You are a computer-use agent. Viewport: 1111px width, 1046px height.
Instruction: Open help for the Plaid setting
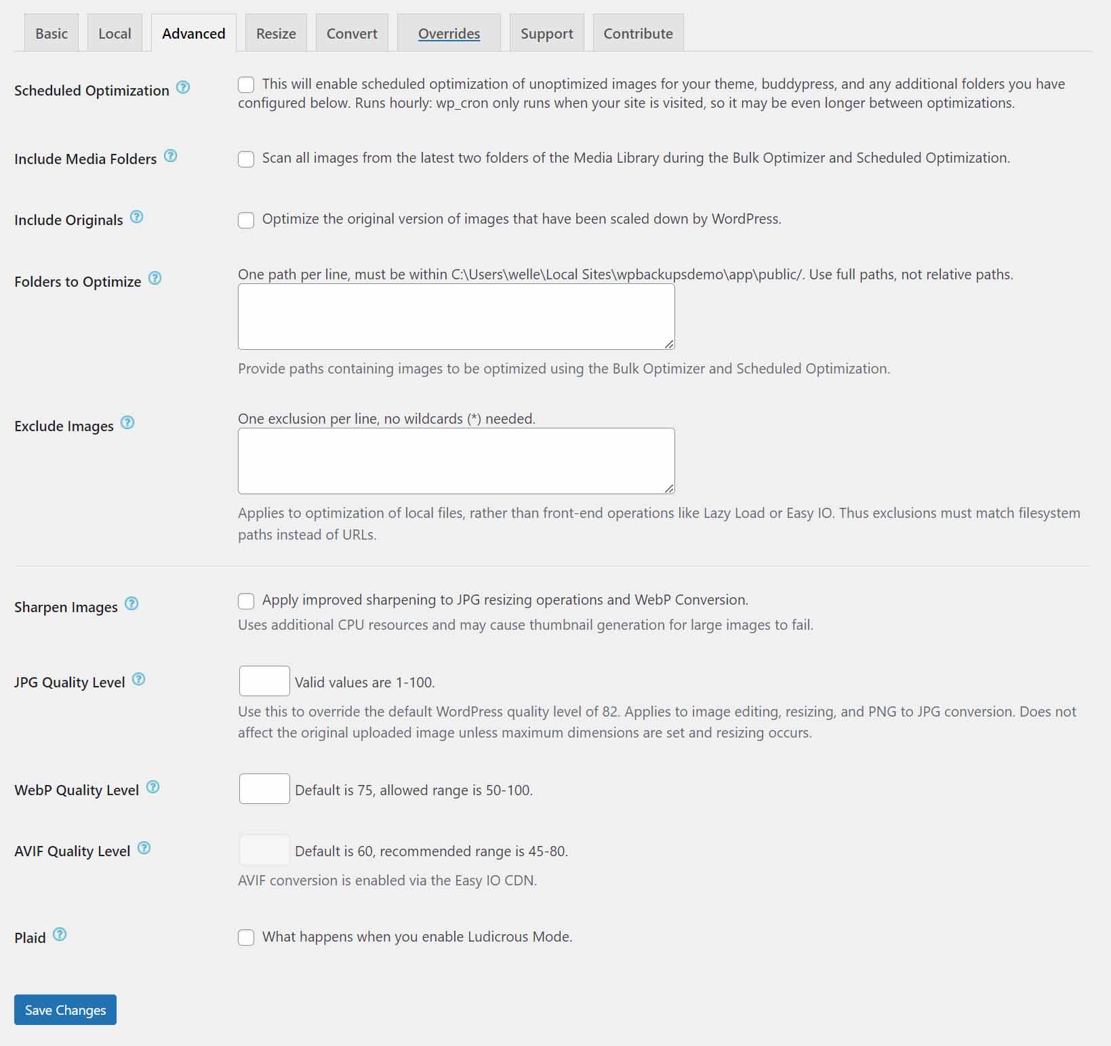pos(60,934)
